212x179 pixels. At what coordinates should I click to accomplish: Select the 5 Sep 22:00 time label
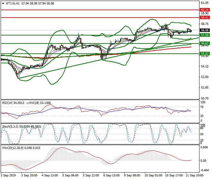(x=91, y=175)
